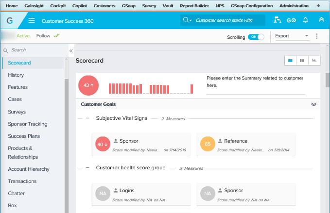Select Cases in sidebar

(x=15, y=99)
